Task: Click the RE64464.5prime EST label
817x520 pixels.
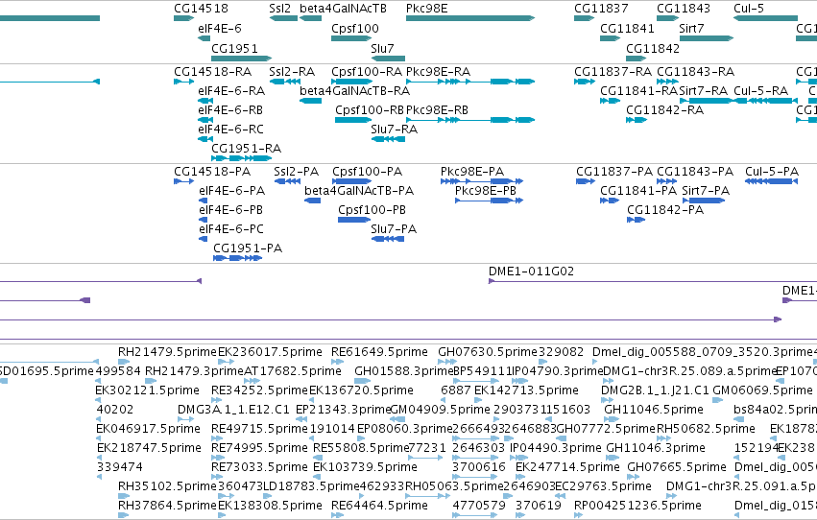Action: 379,506
